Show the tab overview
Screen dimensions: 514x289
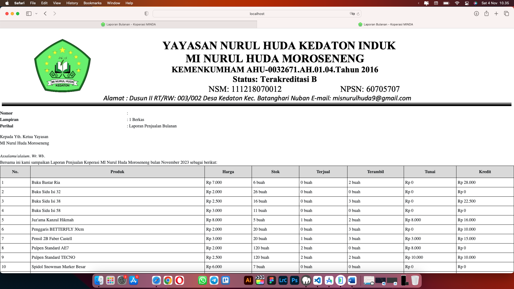pos(506,14)
